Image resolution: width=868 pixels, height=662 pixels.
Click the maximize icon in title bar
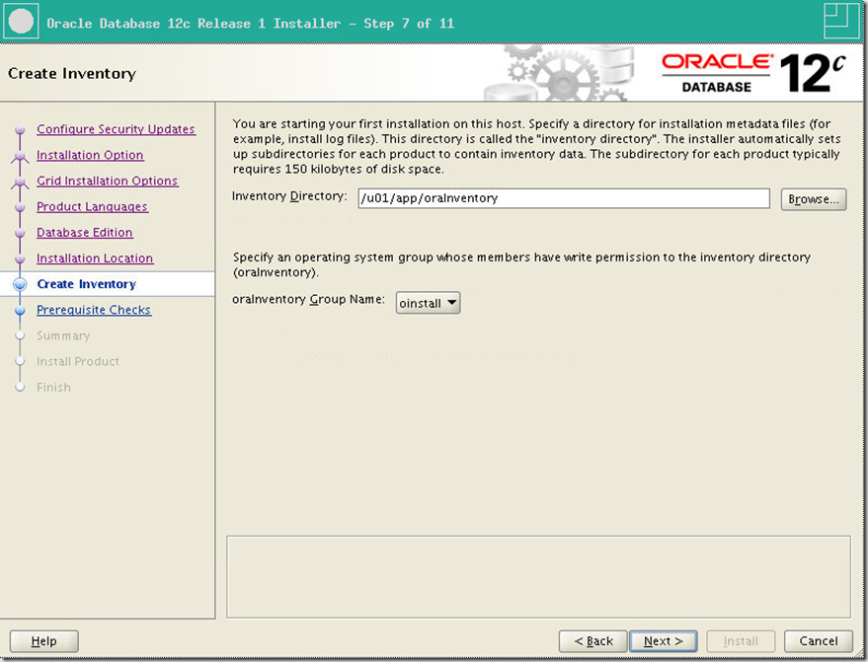(x=841, y=22)
